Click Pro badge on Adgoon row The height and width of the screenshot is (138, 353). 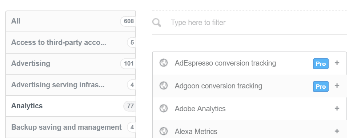coord(321,87)
